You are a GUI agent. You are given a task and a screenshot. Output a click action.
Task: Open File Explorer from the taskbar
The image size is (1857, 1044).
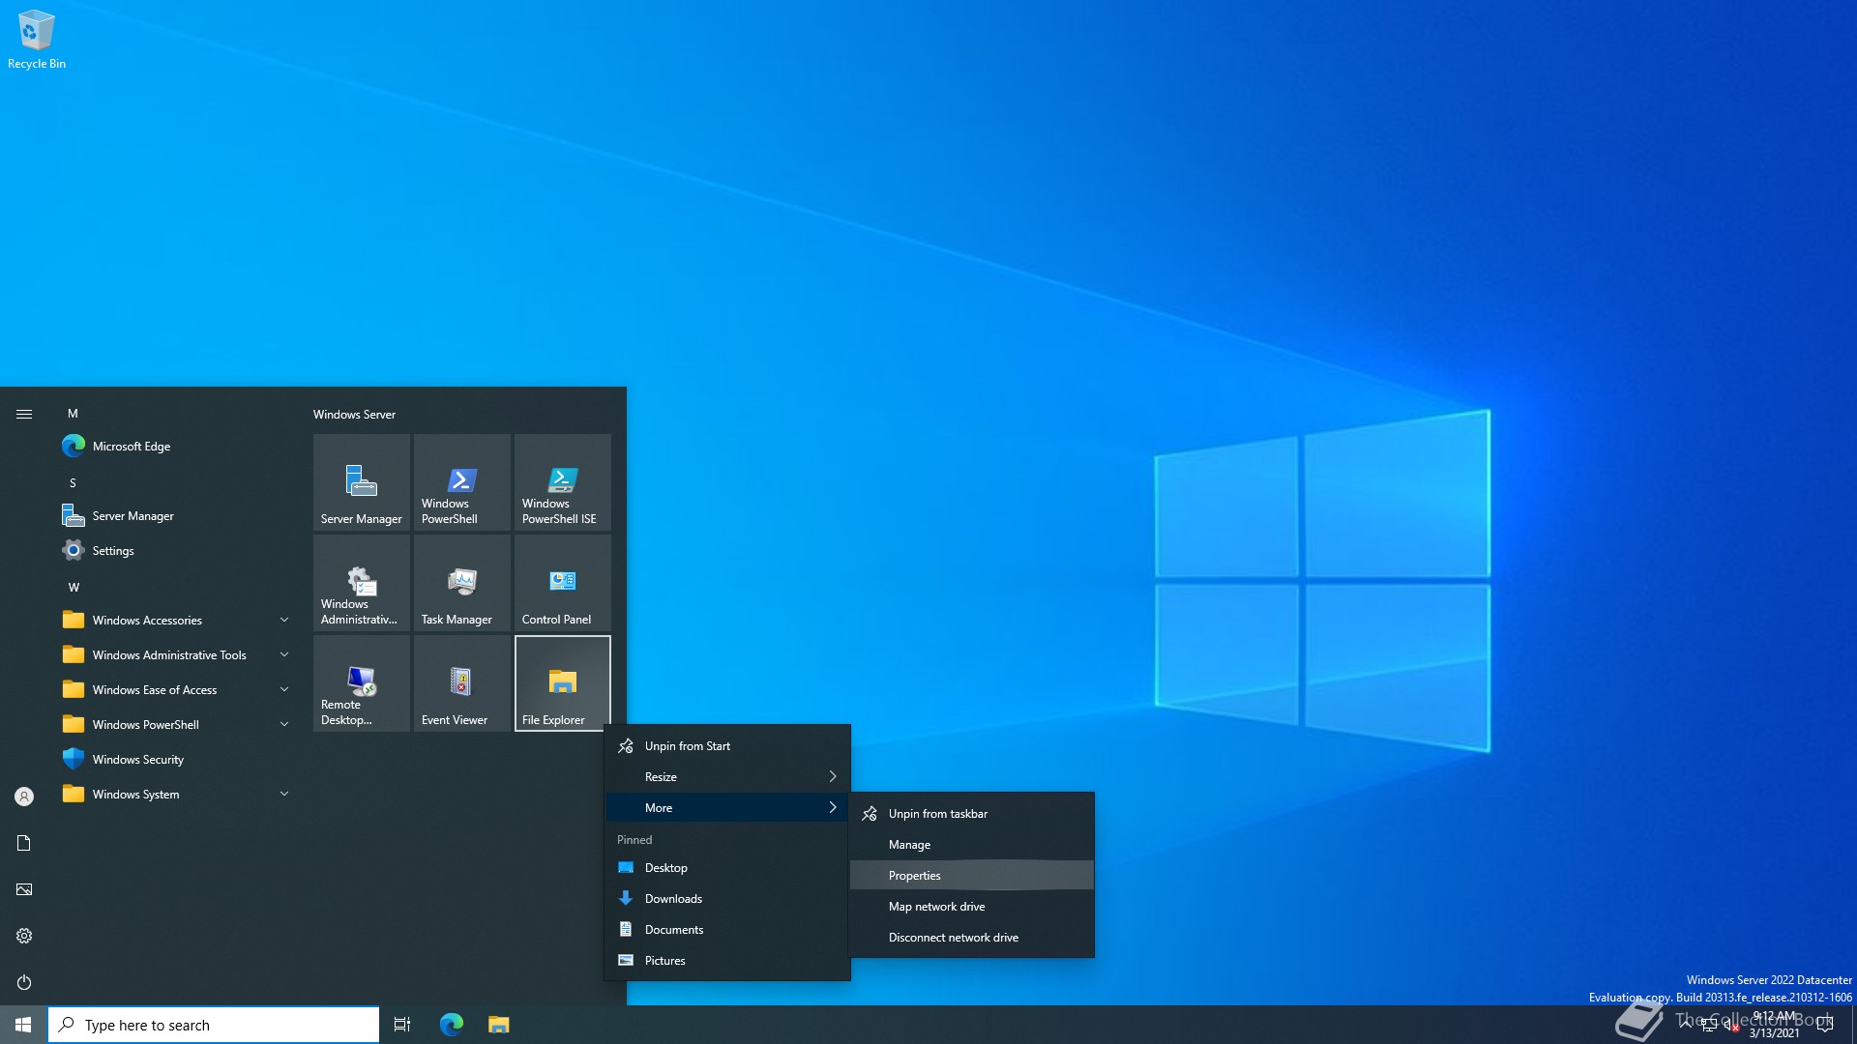click(498, 1025)
